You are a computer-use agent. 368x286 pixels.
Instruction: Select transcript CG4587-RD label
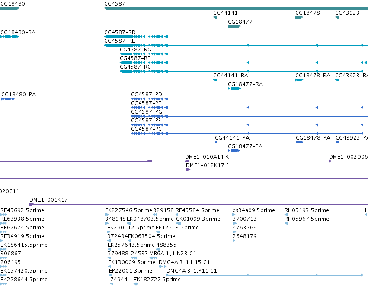[x=120, y=32]
